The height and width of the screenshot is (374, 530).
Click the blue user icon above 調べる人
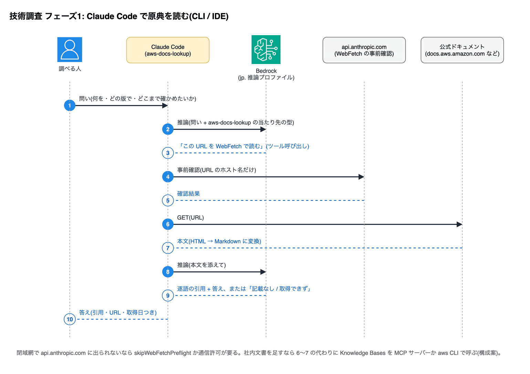(x=70, y=50)
